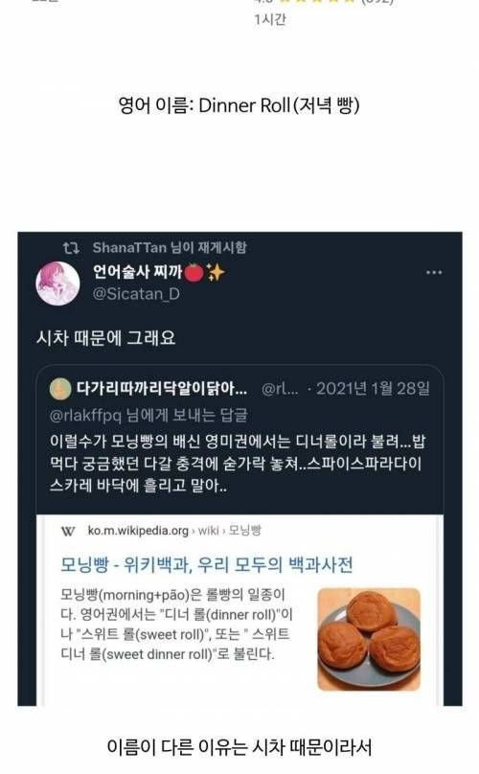This screenshot has width=479, height=774.
Task: Open the quoted tweet date 2021년 1월 28일
Action: tap(373, 389)
